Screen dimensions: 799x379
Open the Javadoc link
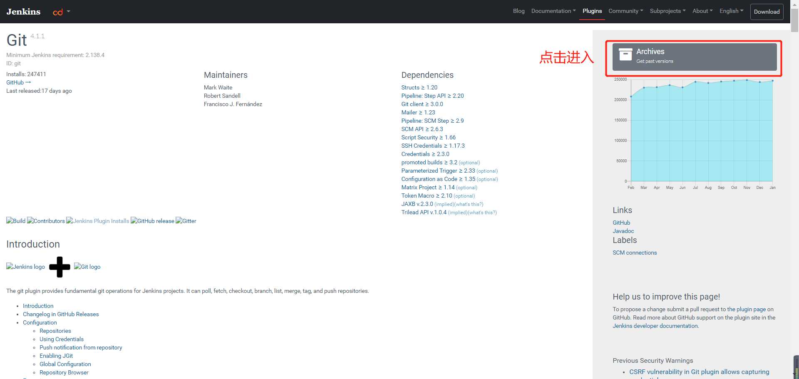pos(623,231)
